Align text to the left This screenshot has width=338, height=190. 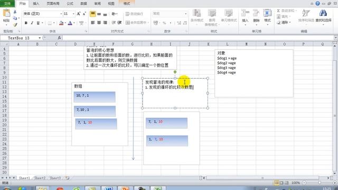coord(93,22)
